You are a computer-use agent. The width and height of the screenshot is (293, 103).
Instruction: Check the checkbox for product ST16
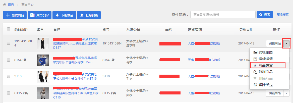click(9, 76)
